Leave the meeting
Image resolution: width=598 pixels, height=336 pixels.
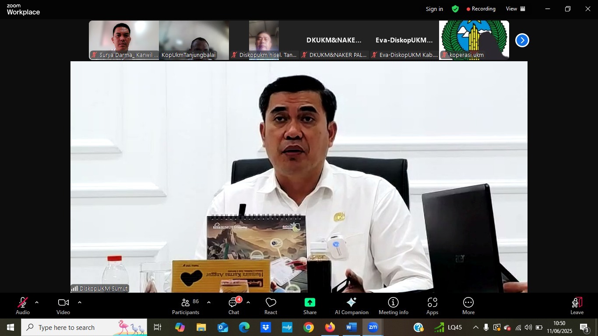coord(577,305)
